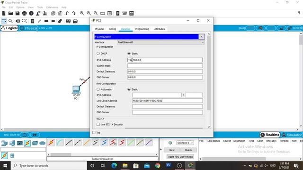Save the network with the floppy disk icon
Screen dimensions: 303x170
click(18, 13)
